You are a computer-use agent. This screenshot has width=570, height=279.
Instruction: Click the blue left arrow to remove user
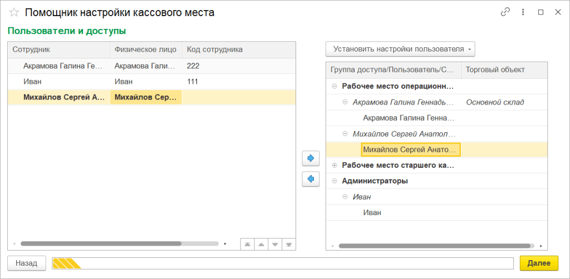(311, 179)
